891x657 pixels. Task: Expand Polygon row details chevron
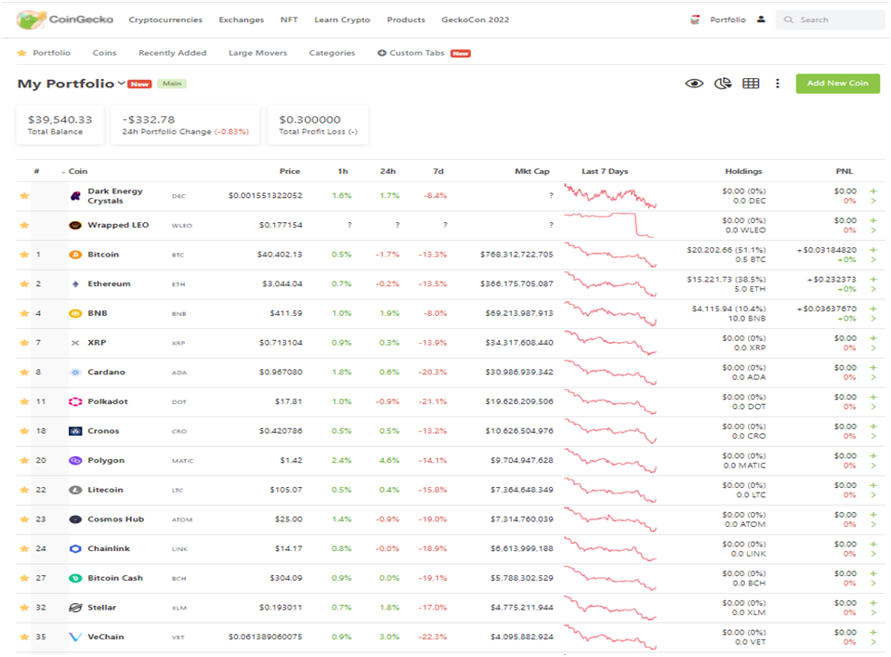(x=873, y=466)
